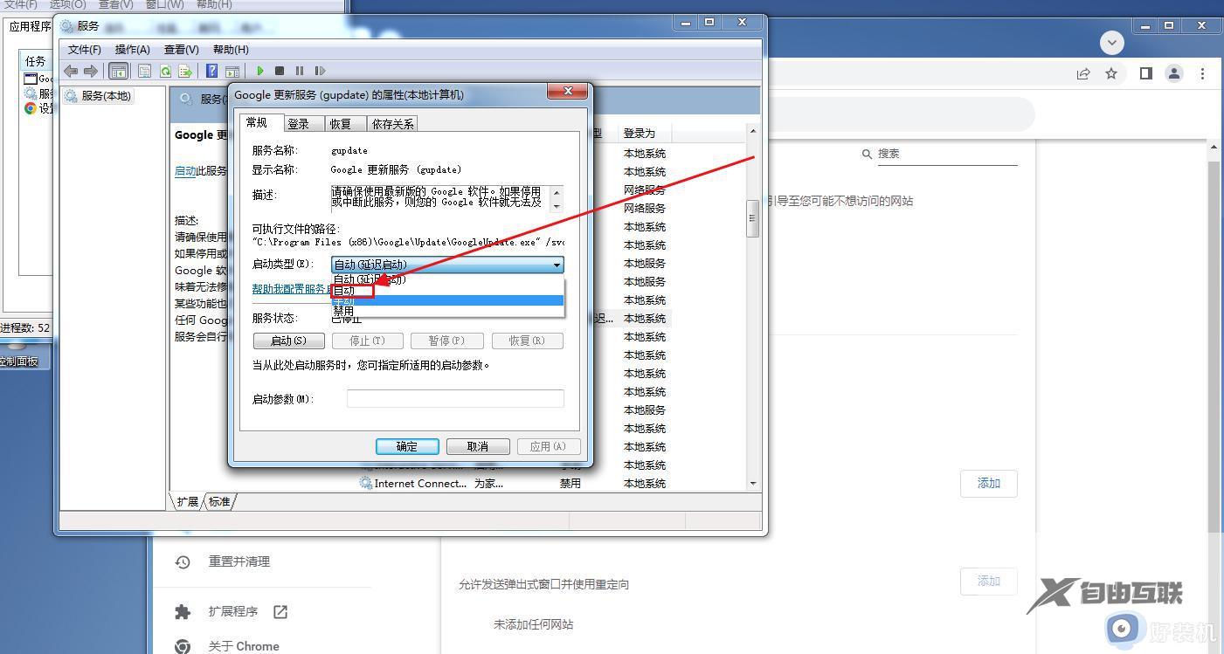
Task: Click the Chrome share page icon
Action: click(1083, 73)
